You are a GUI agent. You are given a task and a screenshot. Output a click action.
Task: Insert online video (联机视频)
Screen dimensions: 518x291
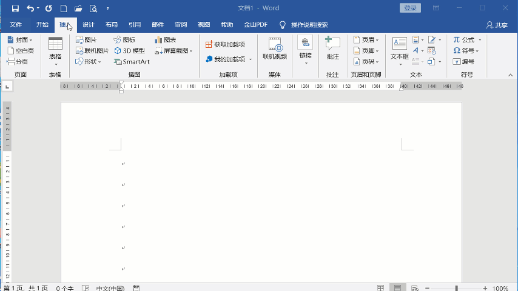click(275, 48)
